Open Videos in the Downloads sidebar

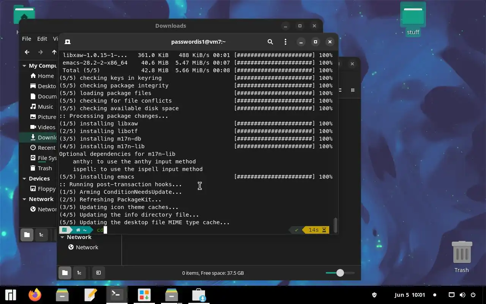click(x=43, y=127)
